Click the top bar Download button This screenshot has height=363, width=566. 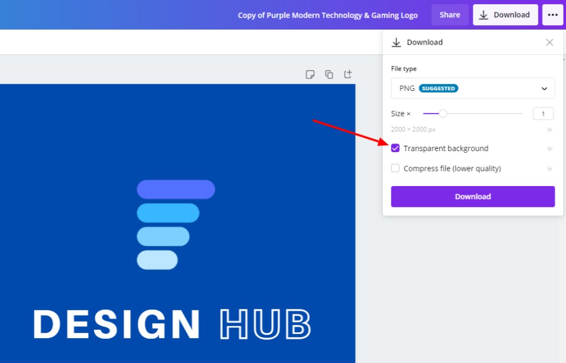(506, 15)
